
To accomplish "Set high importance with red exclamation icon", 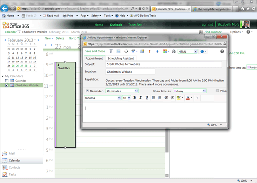I will pyautogui.click(x=150, y=51).
